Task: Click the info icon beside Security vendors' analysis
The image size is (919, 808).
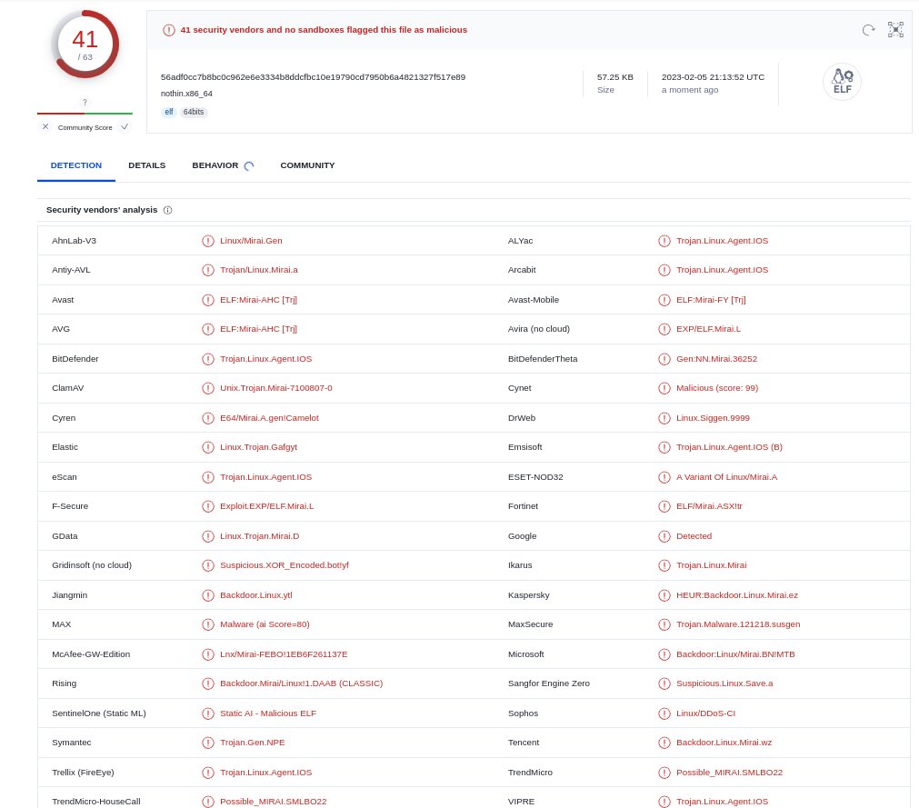Action: [x=167, y=210]
